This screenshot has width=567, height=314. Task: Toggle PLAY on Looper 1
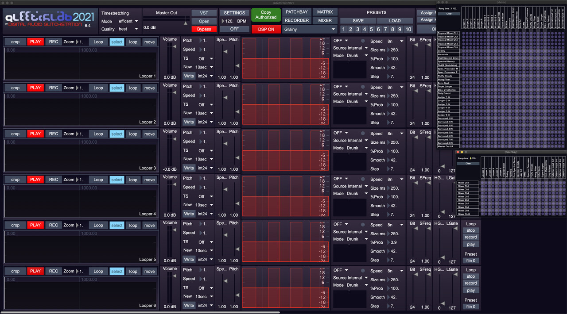tap(35, 42)
